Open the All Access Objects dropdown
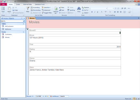 point(22,18)
